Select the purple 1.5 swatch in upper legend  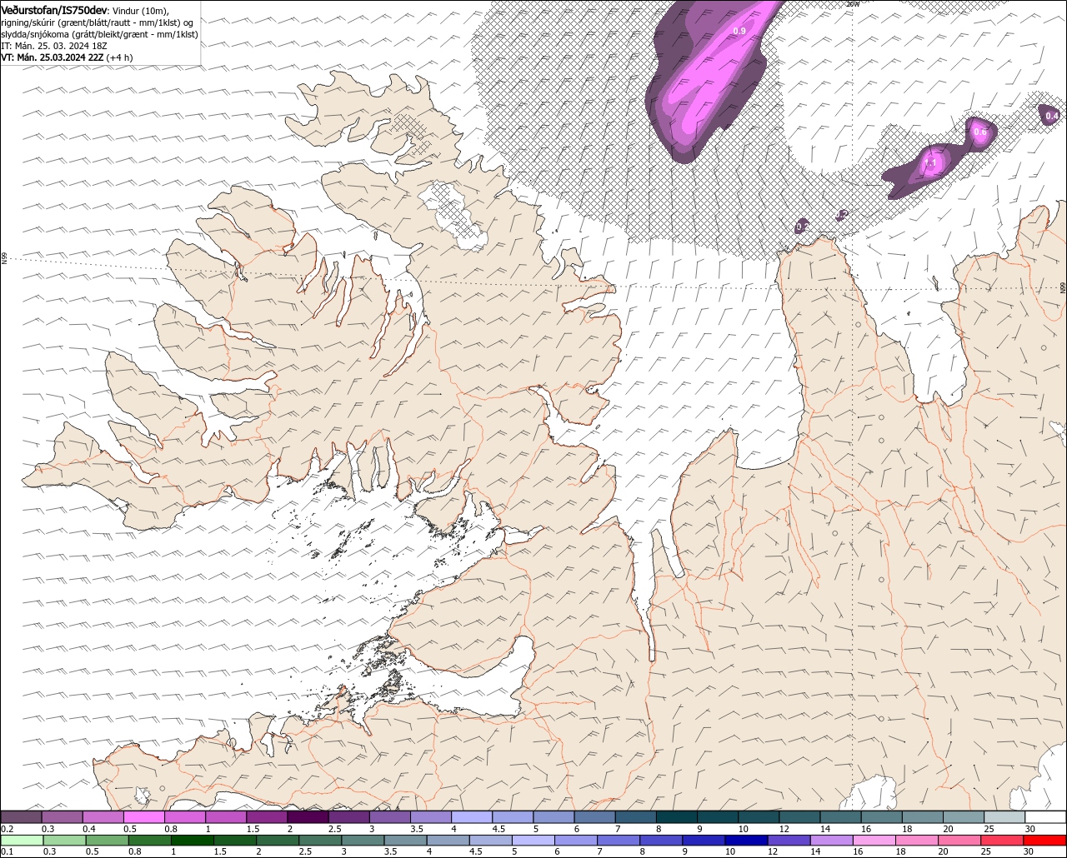click(267, 817)
